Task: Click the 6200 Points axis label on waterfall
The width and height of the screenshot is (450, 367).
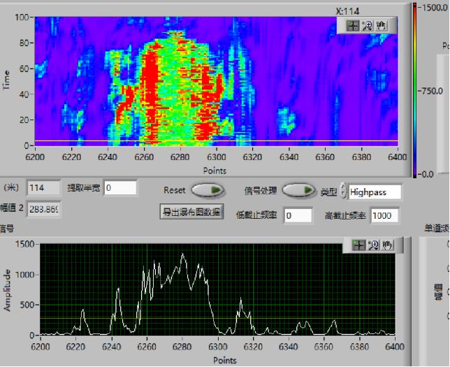Action: click(x=35, y=158)
